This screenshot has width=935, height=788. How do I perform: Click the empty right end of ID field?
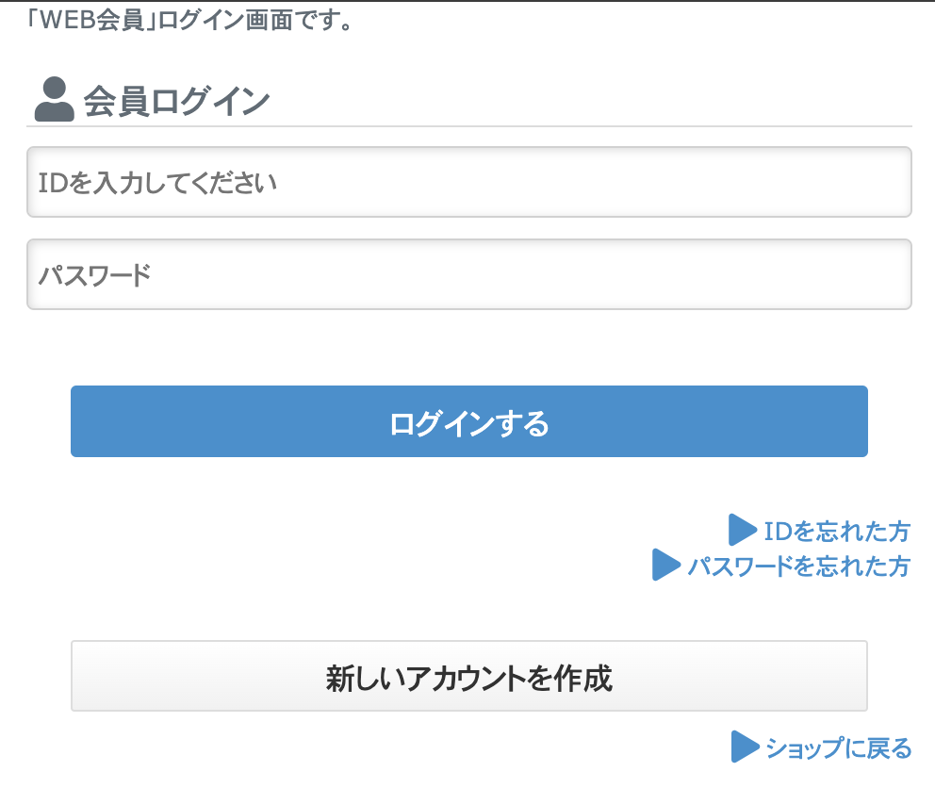[x=848, y=182]
